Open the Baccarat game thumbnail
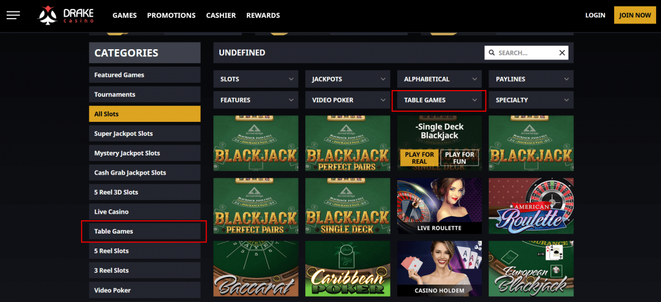The width and height of the screenshot is (661, 302). (x=256, y=269)
